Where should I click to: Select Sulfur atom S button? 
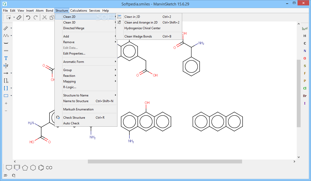(305, 66)
